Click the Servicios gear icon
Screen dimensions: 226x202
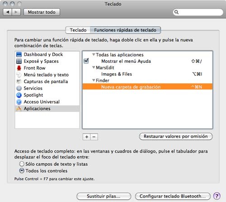click(19, 88)
